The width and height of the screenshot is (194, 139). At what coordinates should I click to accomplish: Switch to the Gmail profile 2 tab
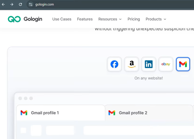pyautogui.click(x=149, y=113)
